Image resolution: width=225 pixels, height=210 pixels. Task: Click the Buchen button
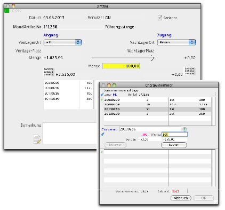click(x=174, y=145)
